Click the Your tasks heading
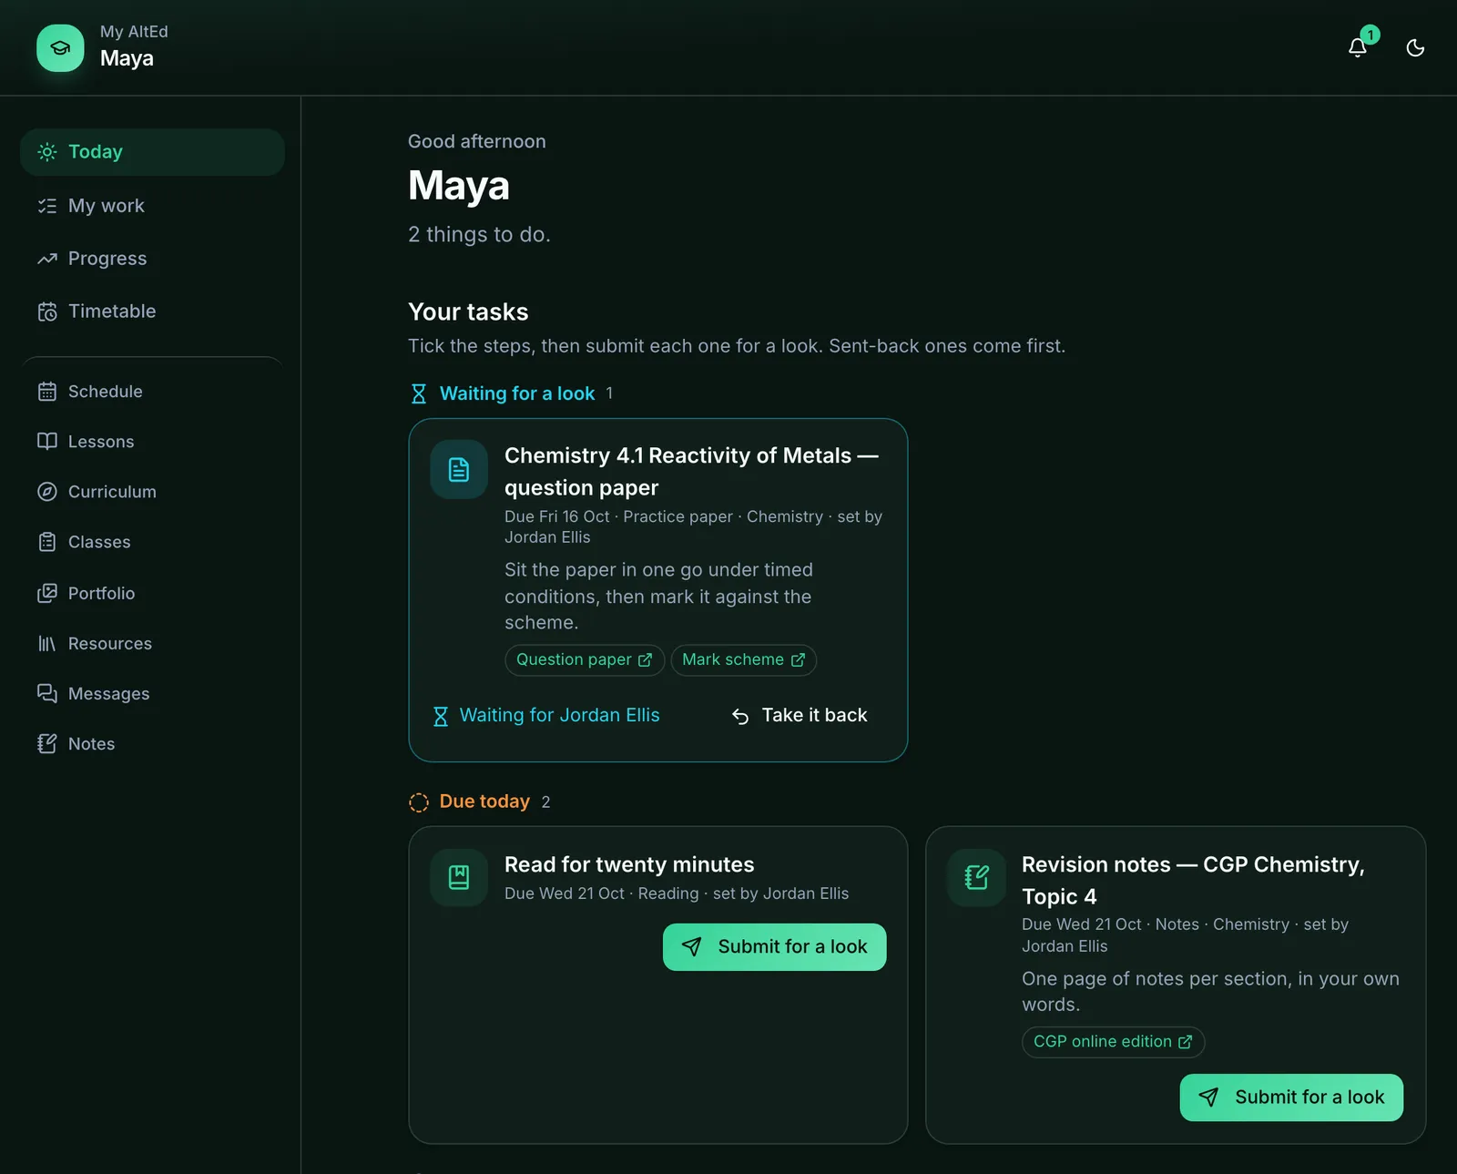Image resolution: width=1457 pixels, height=1174 pixels. coord(468,312)
